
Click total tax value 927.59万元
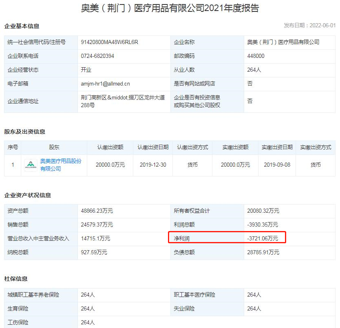tap(94, 252)
